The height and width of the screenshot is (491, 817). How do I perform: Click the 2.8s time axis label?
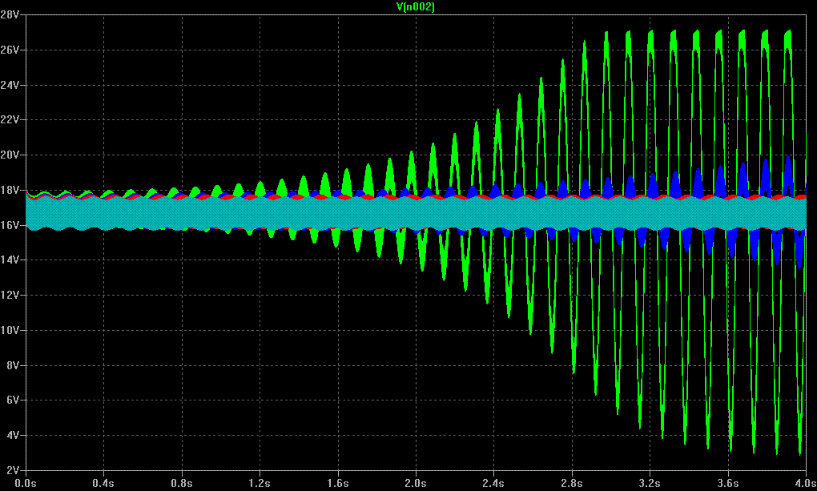pos(572,483)
